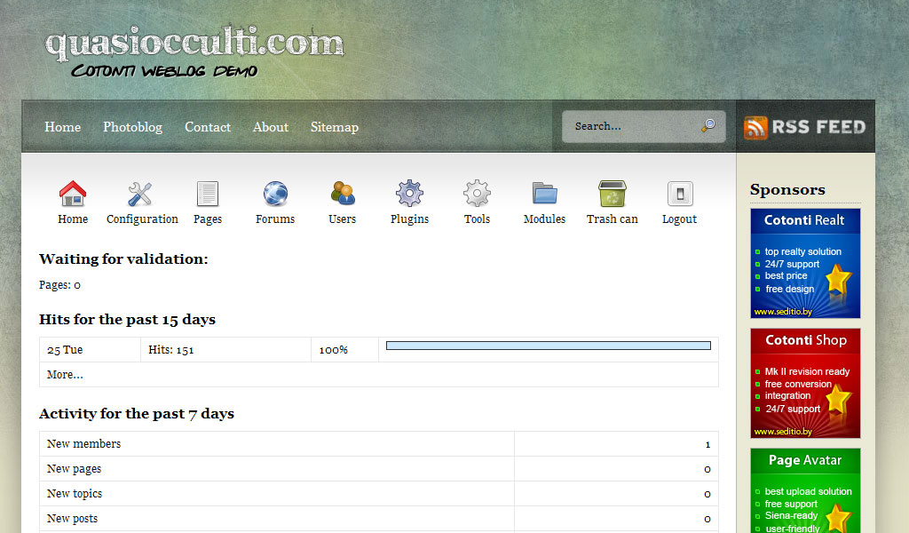Click the Logout switch icon
Image resolution: width=909 pixels, height=533 pixels.
(679, 194)
